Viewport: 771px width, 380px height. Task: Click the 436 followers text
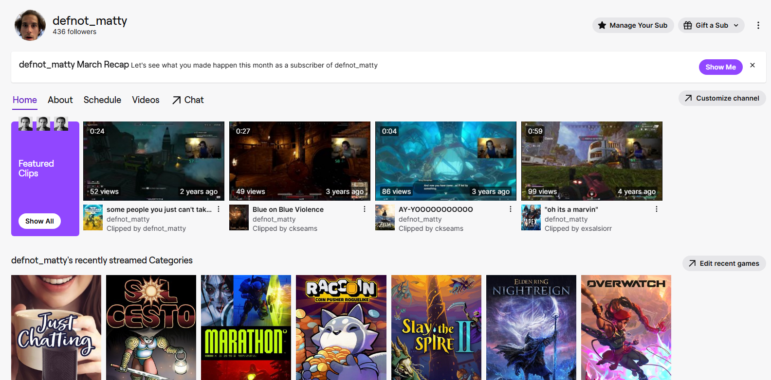click(74, 32)
